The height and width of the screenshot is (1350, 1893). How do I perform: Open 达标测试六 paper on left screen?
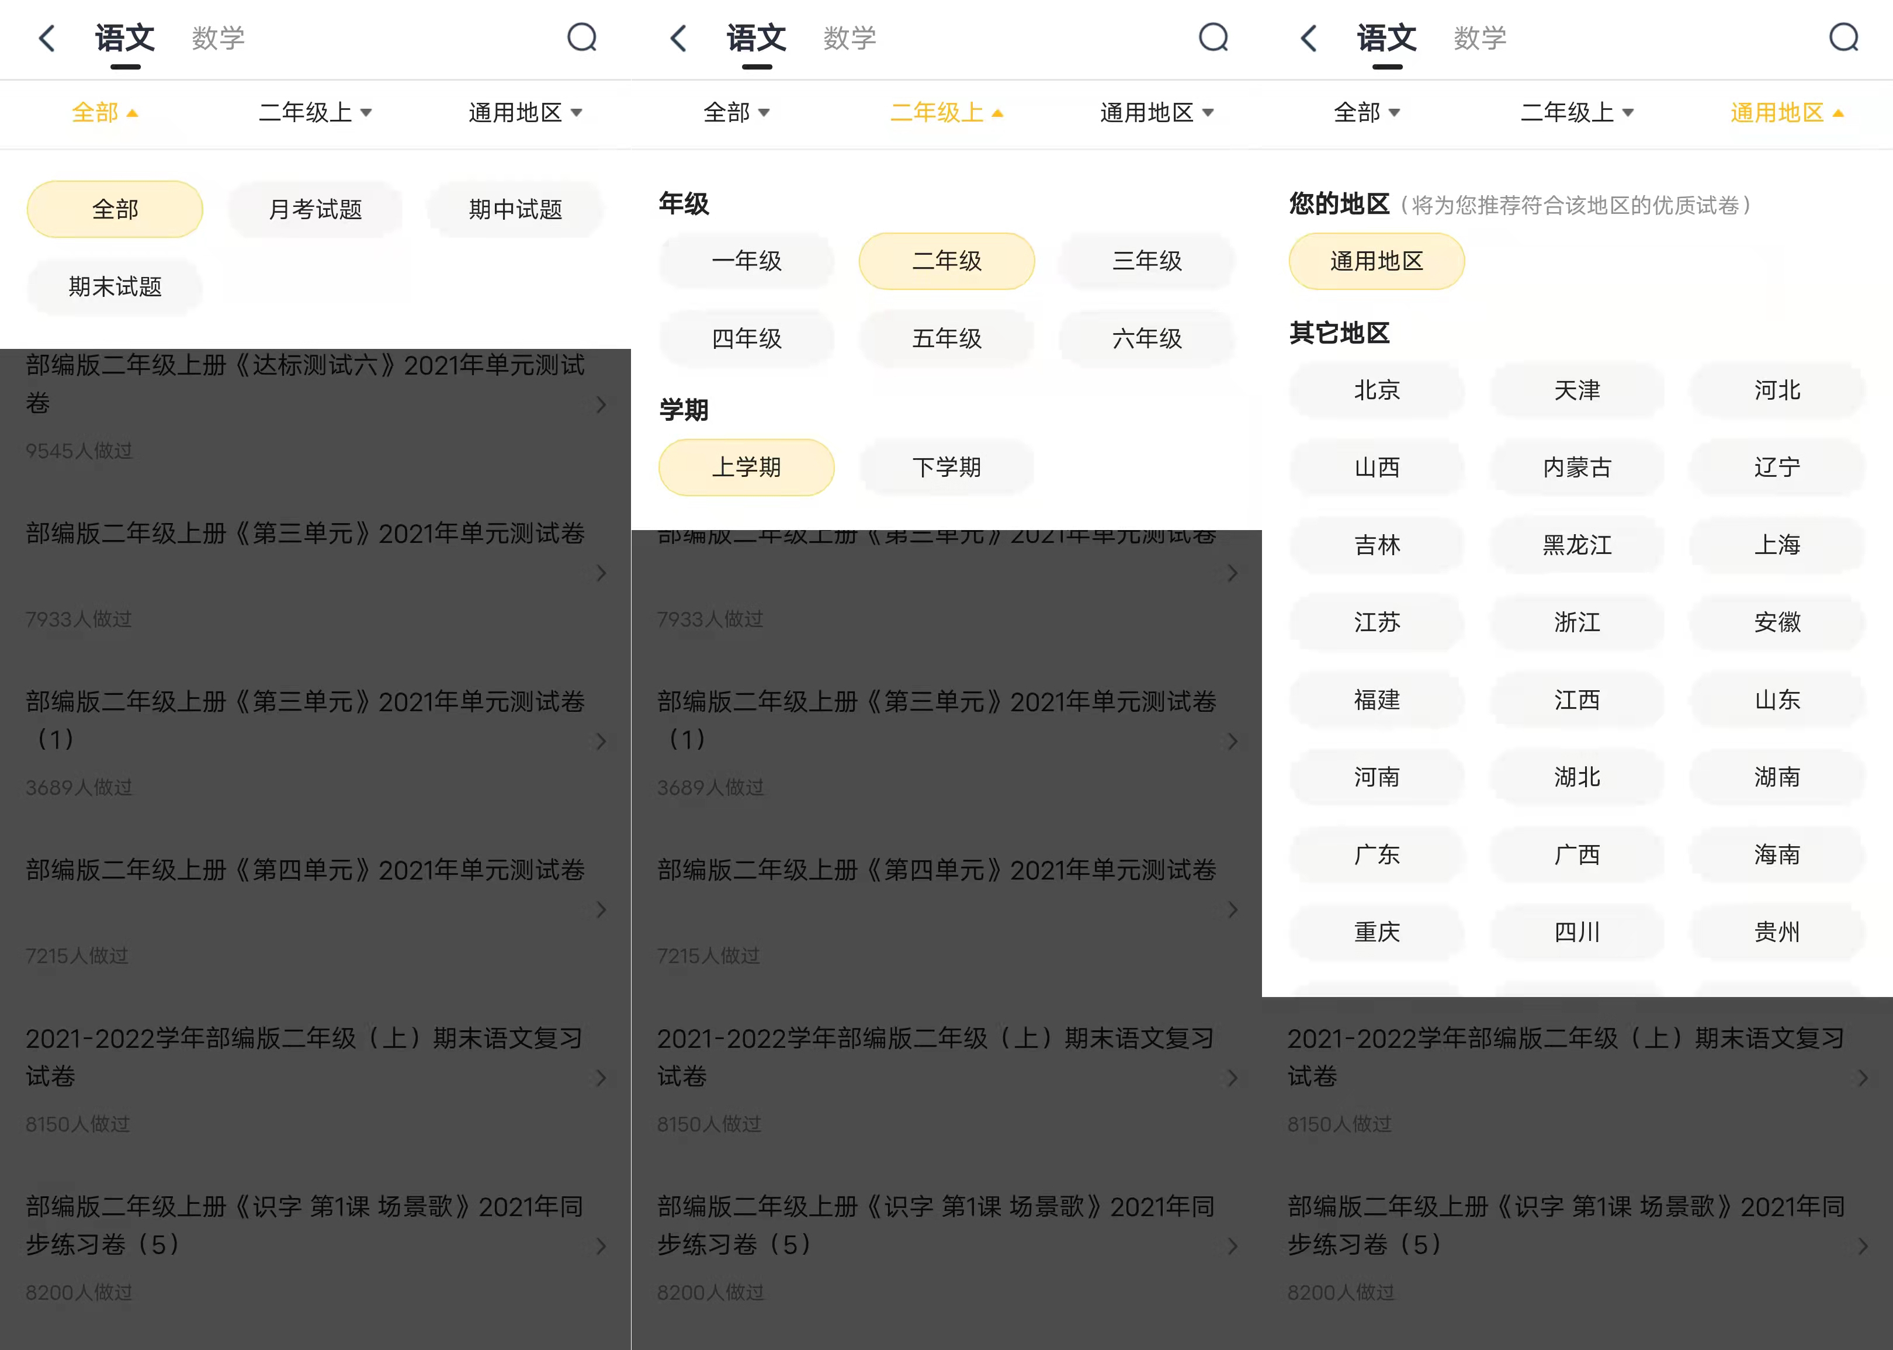315,407
